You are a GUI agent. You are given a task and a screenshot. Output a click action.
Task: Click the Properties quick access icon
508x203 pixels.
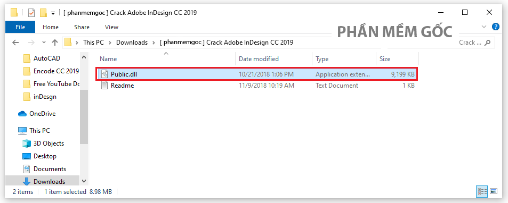(31, 13)
